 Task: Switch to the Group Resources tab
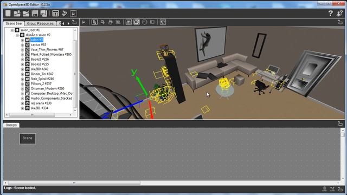pyautogui.click(x=40, y=23)
